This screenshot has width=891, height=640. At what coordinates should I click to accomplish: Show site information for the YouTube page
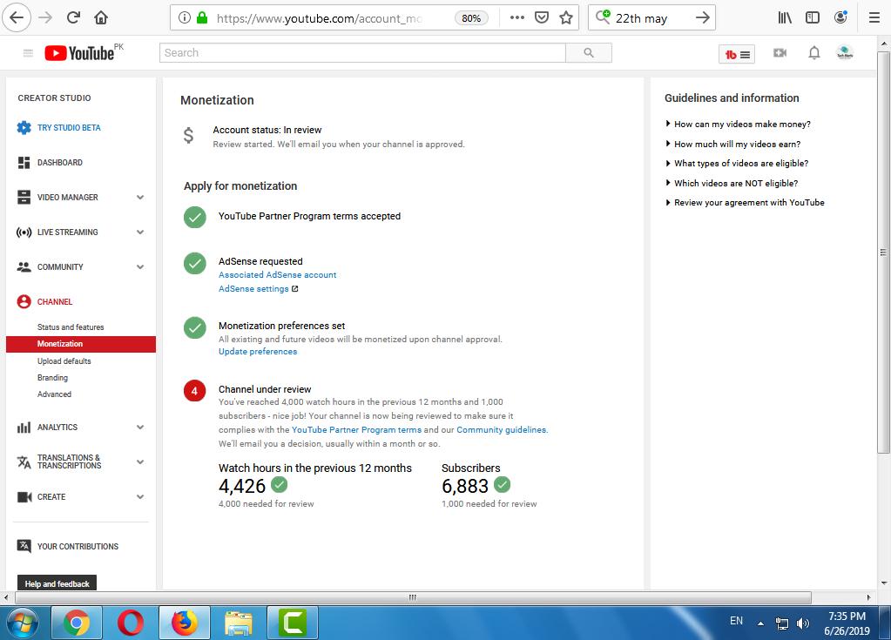click(184, 17)
